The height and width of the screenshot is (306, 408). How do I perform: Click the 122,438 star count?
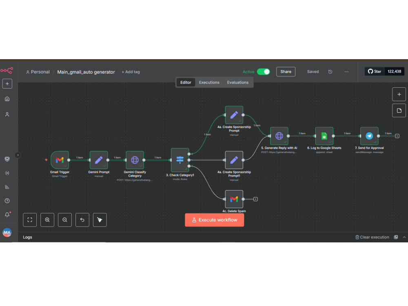point(394,71)
